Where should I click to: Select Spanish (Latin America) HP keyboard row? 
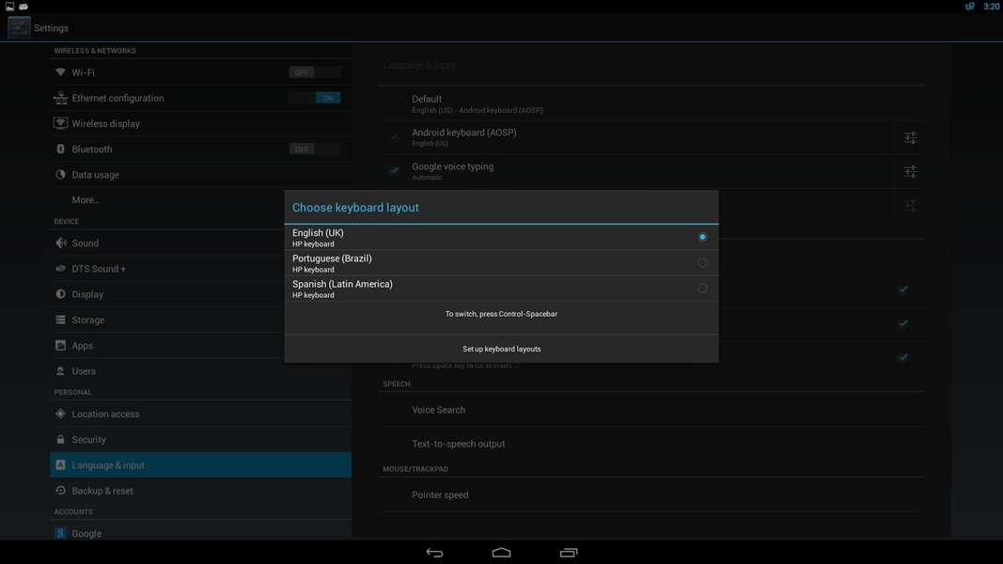[502, 289]
